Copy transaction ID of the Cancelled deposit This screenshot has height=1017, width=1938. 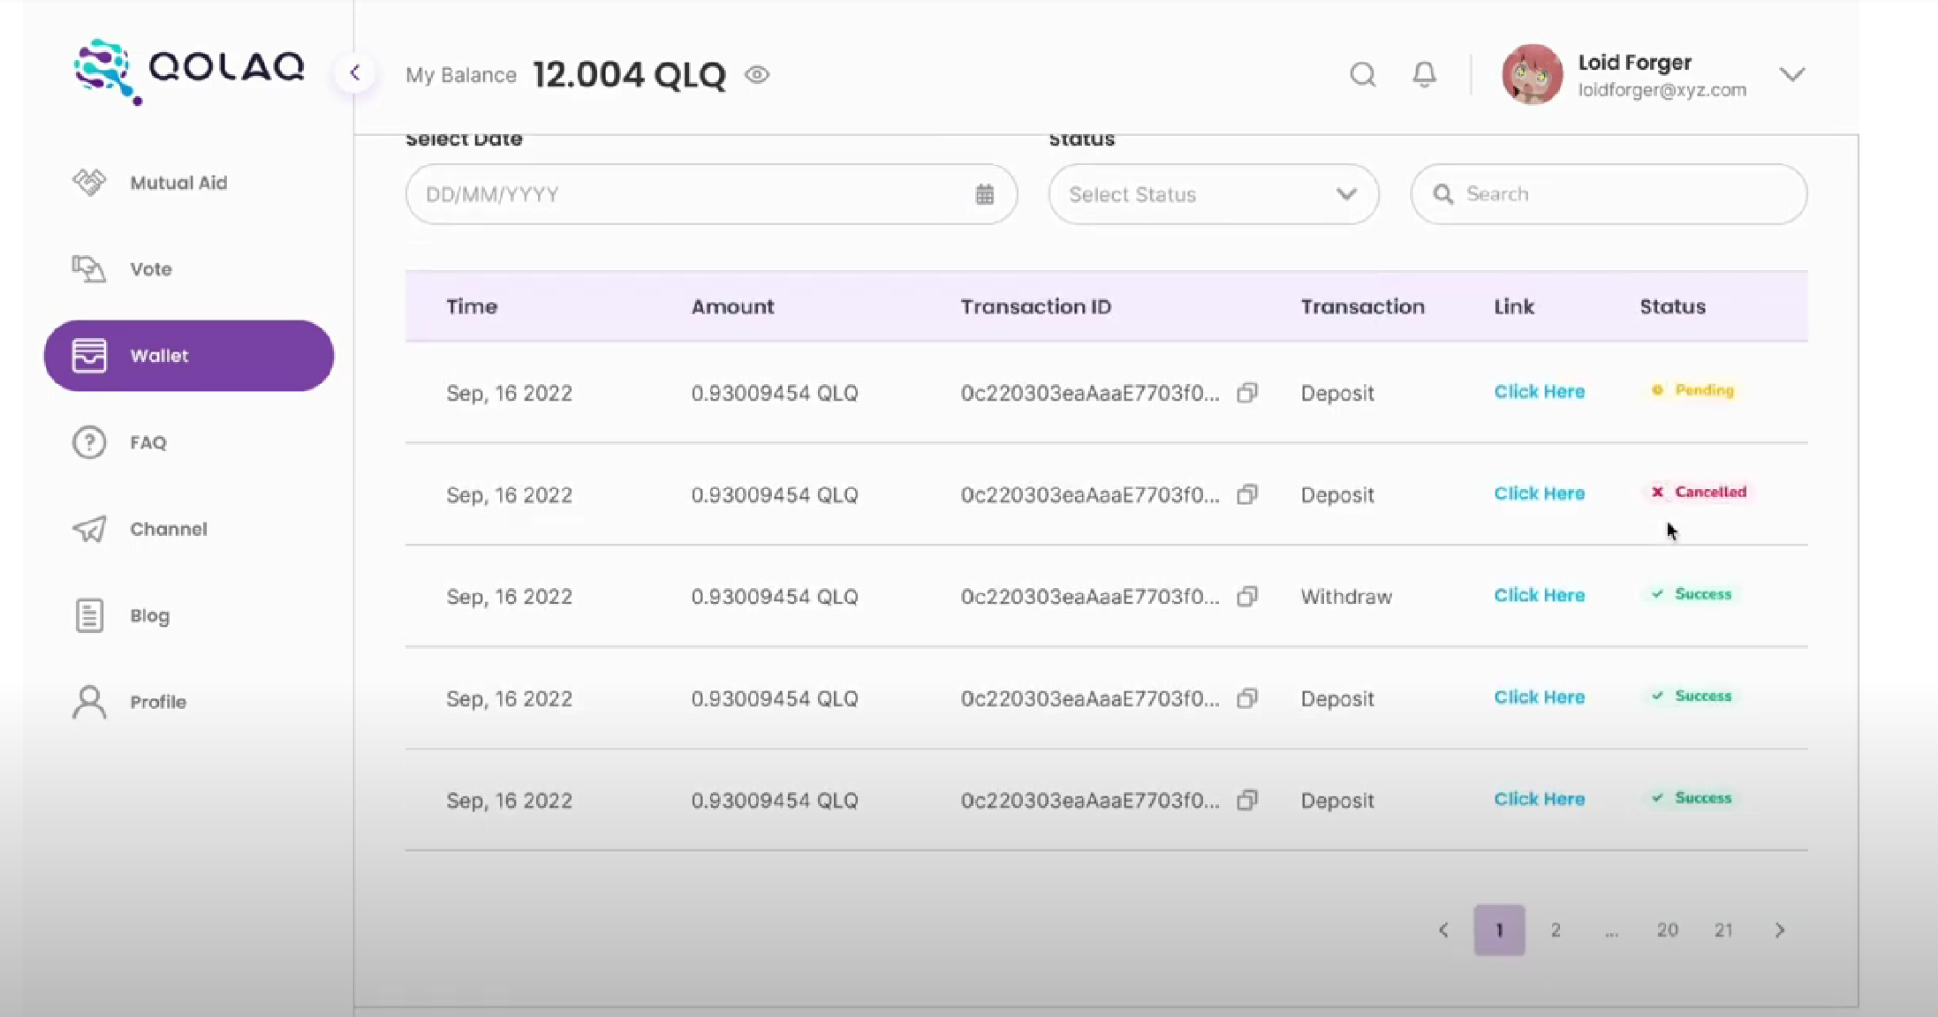(x=1247, y=494)
